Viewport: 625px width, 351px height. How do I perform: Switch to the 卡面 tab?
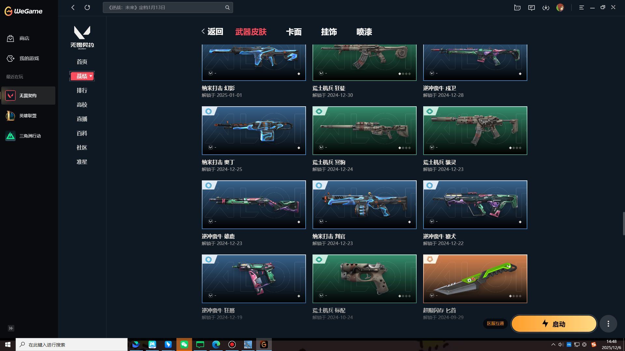pos(294,32)
